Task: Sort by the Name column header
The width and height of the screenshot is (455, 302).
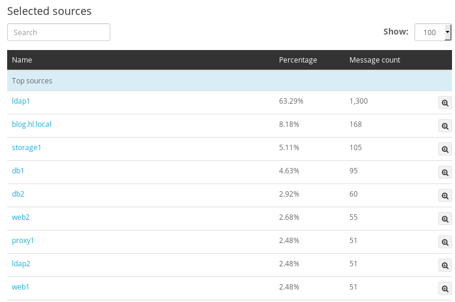Action: [22, 60]
